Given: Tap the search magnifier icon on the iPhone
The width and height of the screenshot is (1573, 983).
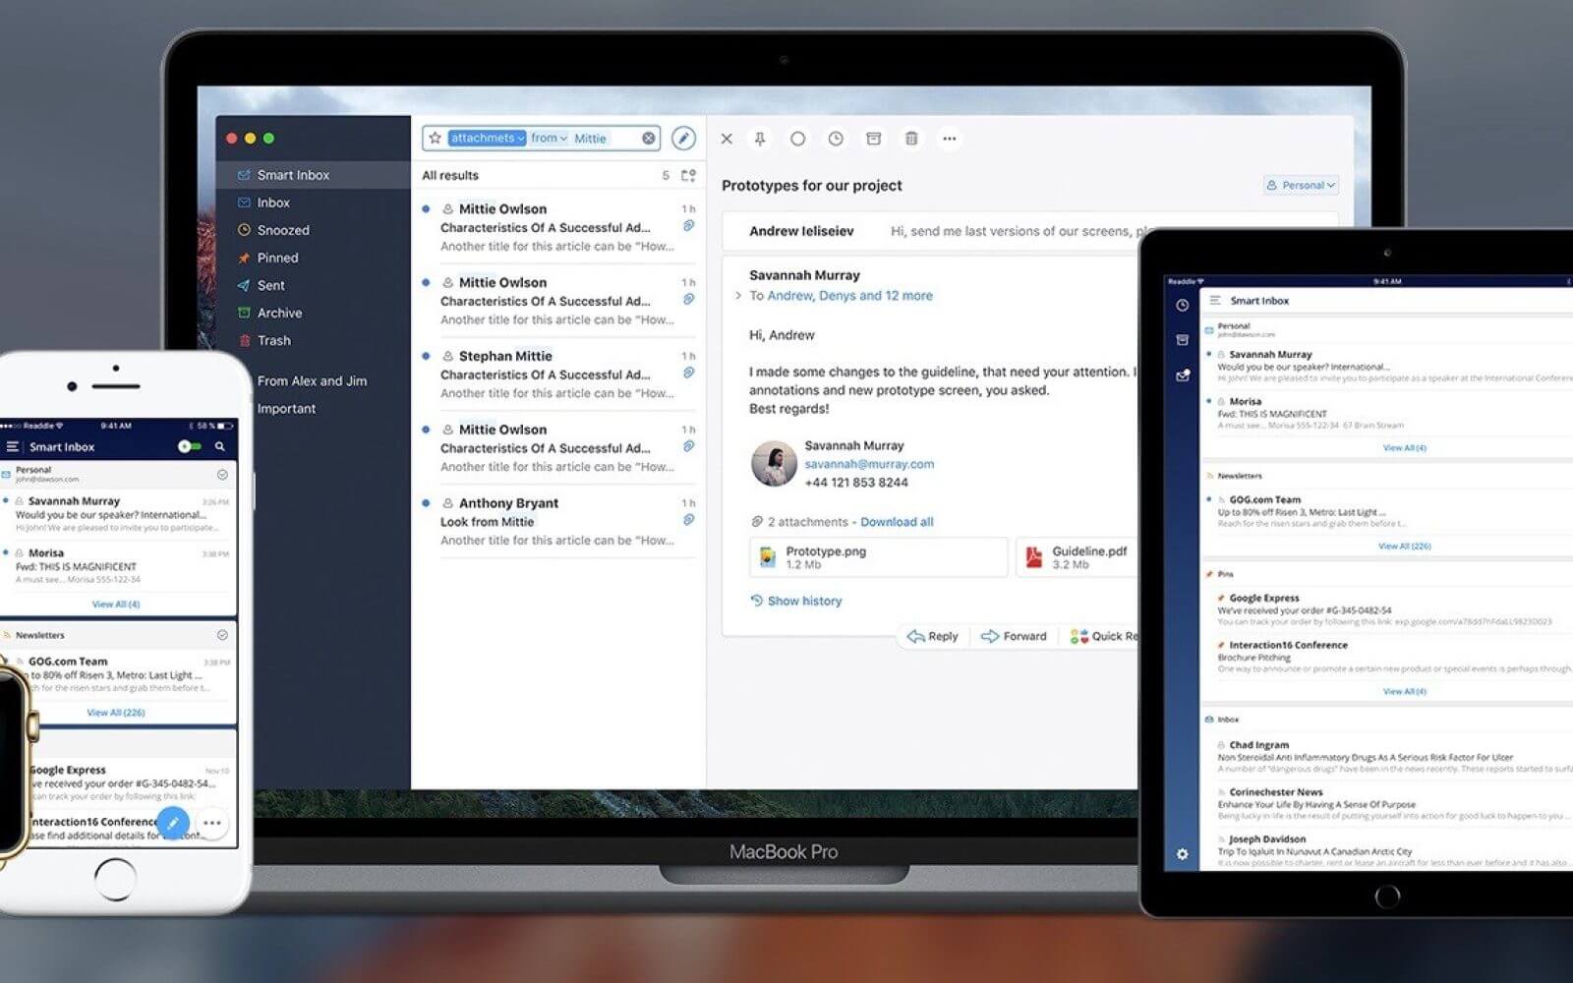Looking at the screenshot, I should (x=220, y=446).
